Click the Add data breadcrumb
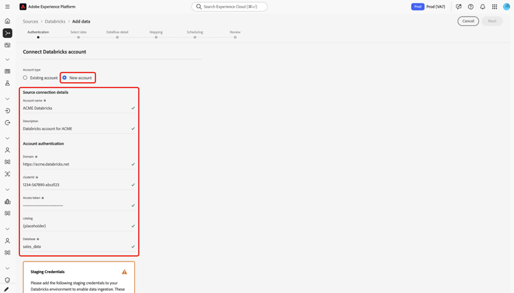 pos(81,21)
